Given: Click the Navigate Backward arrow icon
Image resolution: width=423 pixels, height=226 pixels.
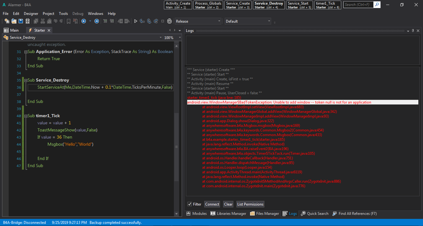Looking at the screenshot, I should [x=84, y=21].
